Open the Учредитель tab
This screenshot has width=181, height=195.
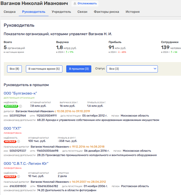tap(62, 12)
